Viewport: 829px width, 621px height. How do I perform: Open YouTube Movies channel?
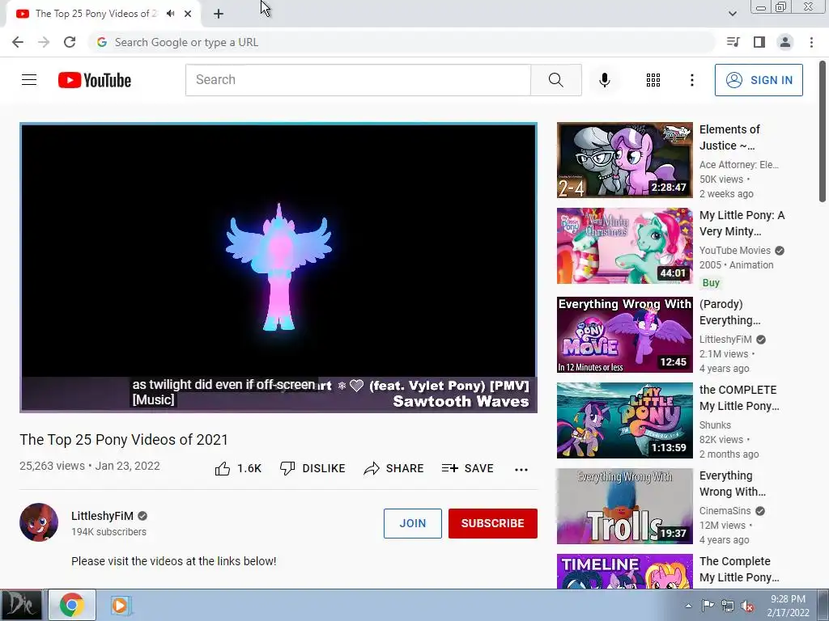coord(735,251)
